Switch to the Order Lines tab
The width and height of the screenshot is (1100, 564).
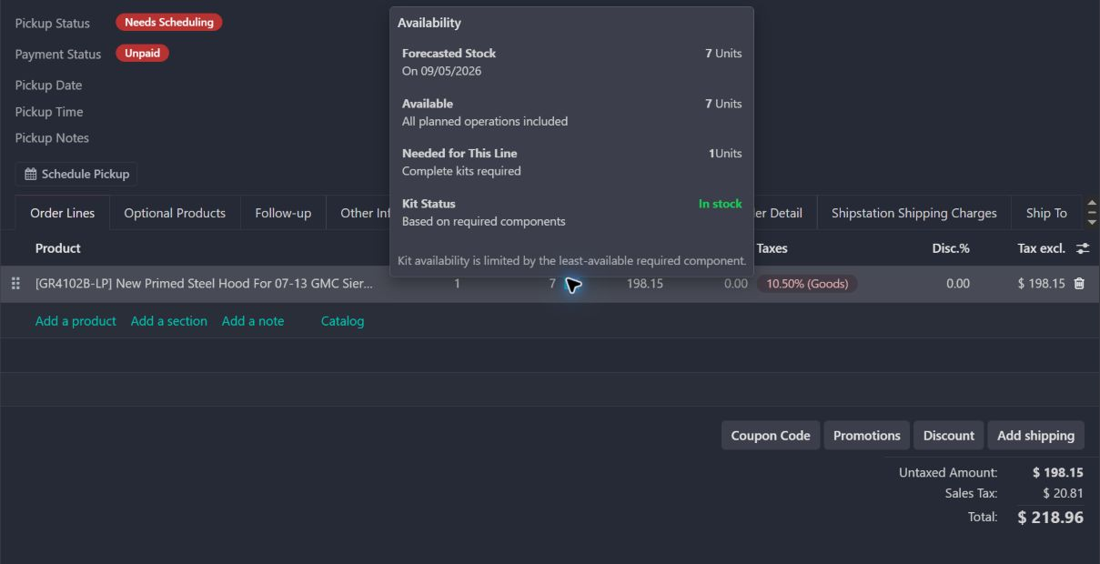pos(63,213)
